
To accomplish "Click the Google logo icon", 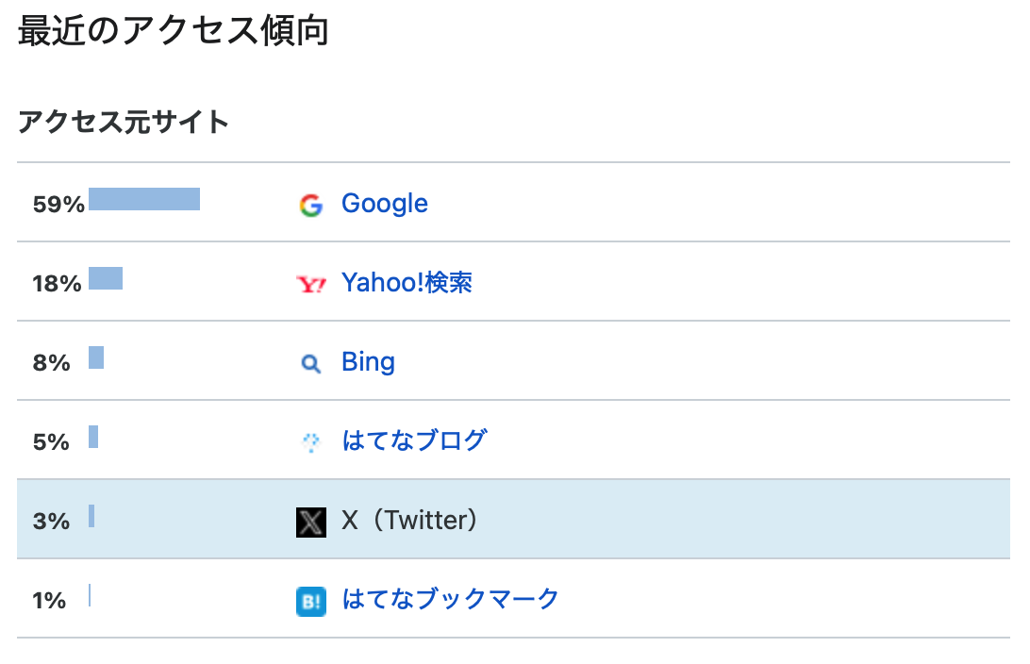I will coord(311,205).
